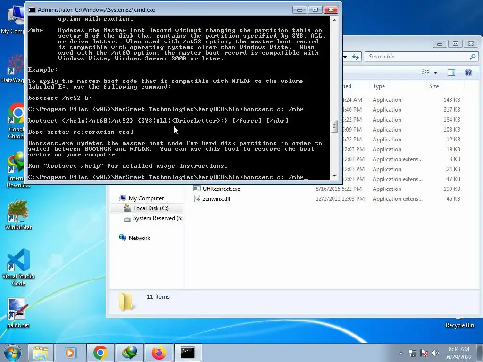Open Internet Download Manager taskbar icon
Image resolution: width=483 pixels, height=362 pixels.
(x=129, y=353)
